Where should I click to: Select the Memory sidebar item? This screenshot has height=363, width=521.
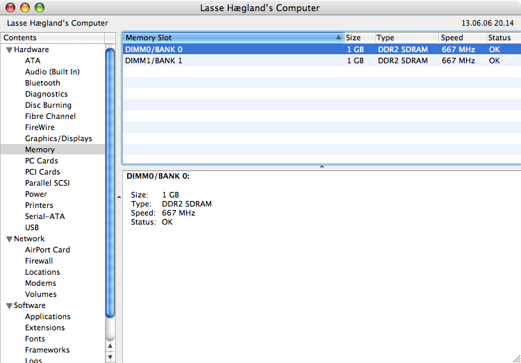[53, 150]
